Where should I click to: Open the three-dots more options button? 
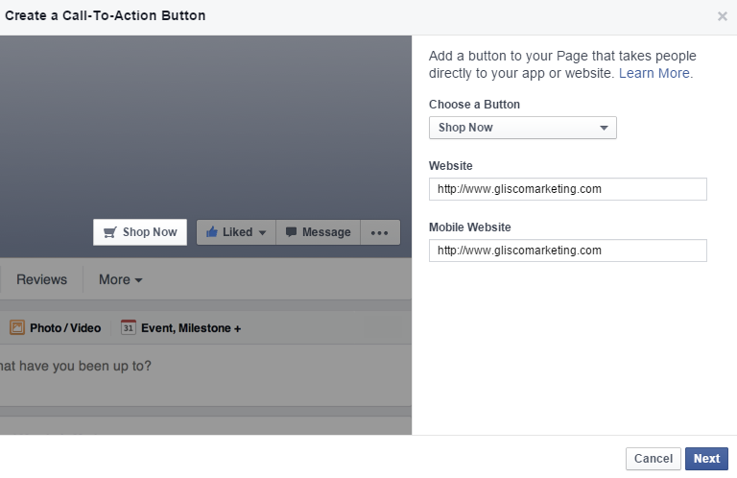(x=380, y=232)
